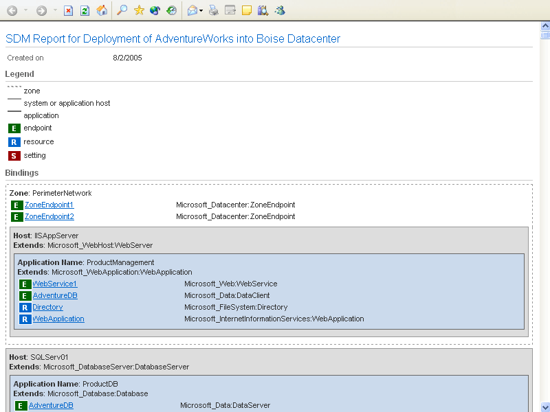
Task: Expand the Back button history dropdown
Action: click(x=26, y=10)
